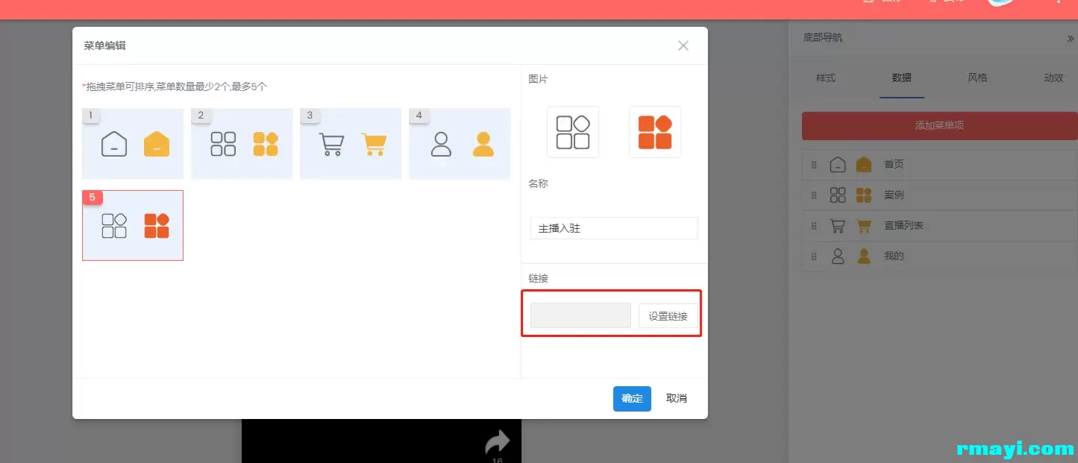The image size is (1078, 463).
Task: Click the grey link input box
Action: coord(581,315)
